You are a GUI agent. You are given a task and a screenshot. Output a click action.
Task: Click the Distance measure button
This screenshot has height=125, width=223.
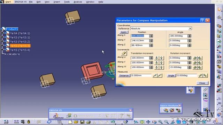[x=124, y=76]
